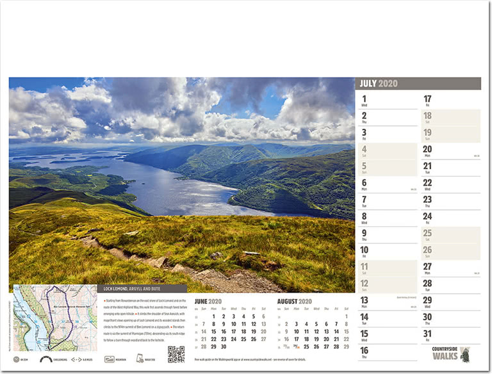Select shaded Sunday July 5 row
The image size is (492, 374).
click(388, 168)
